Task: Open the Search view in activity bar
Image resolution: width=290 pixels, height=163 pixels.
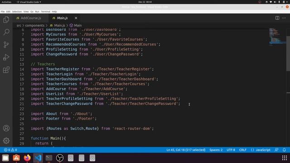Action: pos(6,32)
